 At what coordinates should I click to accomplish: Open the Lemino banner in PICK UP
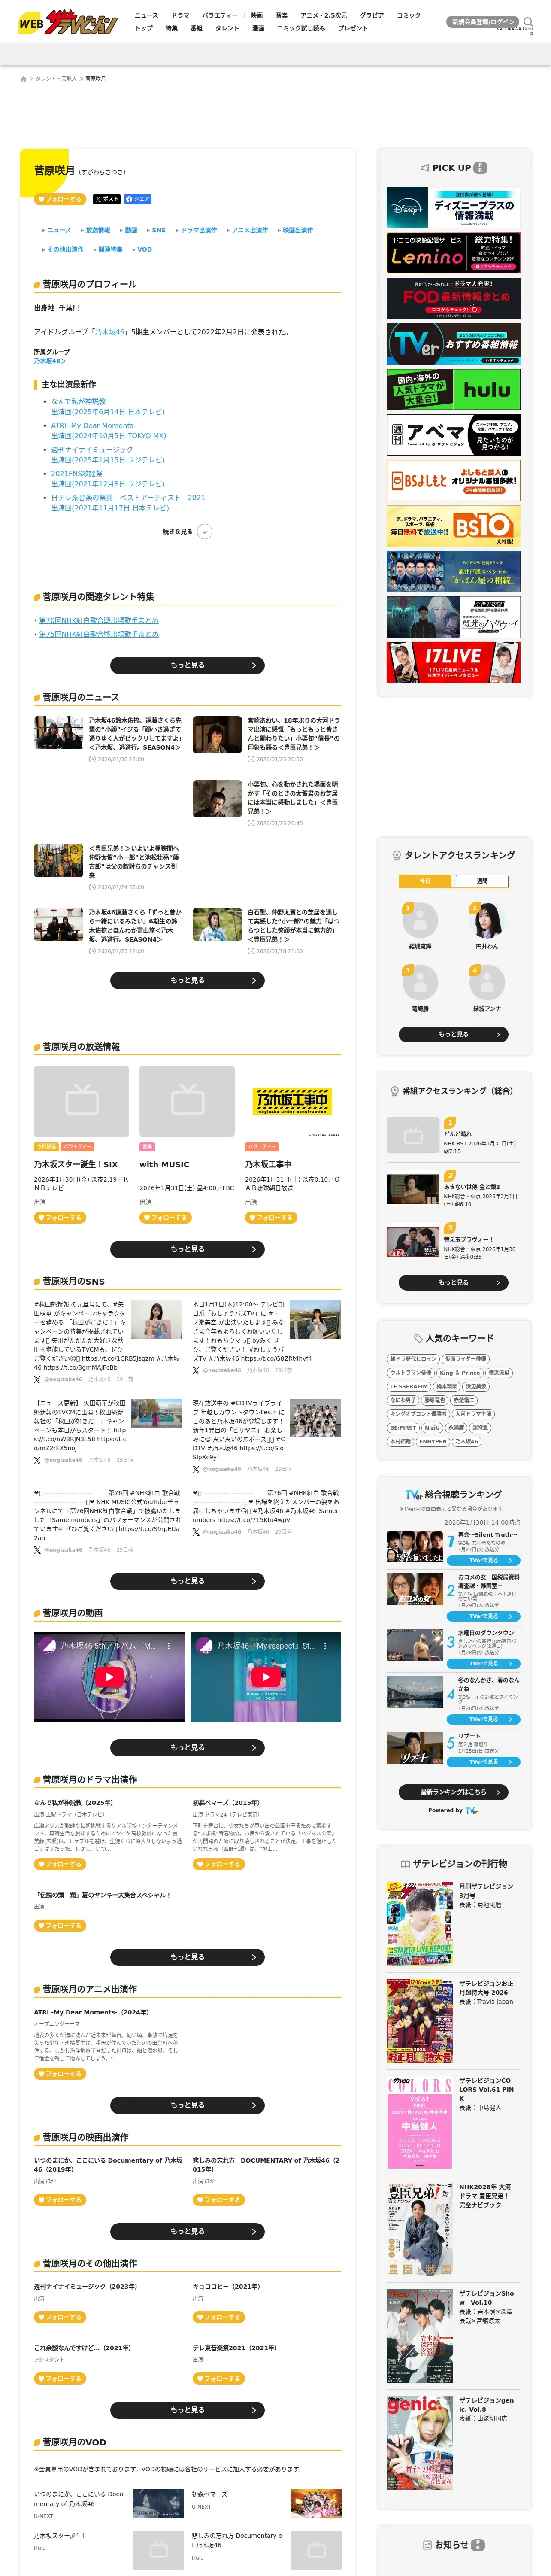point(453,253)
